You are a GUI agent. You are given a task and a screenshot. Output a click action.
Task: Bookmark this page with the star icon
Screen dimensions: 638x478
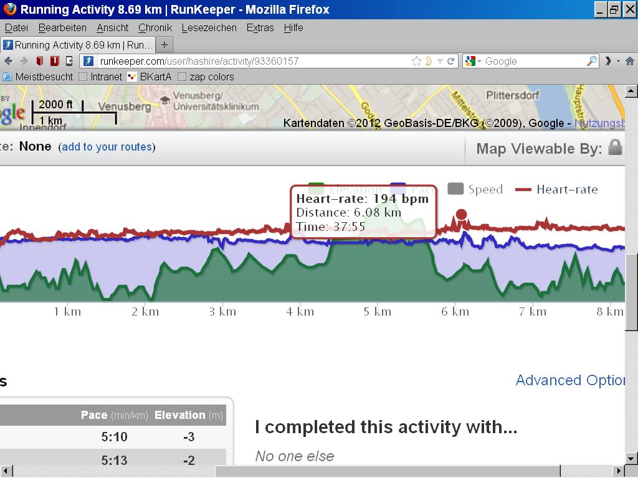coord(416,61)
